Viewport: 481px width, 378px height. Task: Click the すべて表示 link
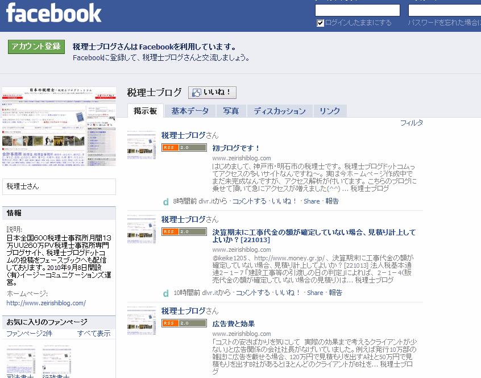click(x=94, y=334)
